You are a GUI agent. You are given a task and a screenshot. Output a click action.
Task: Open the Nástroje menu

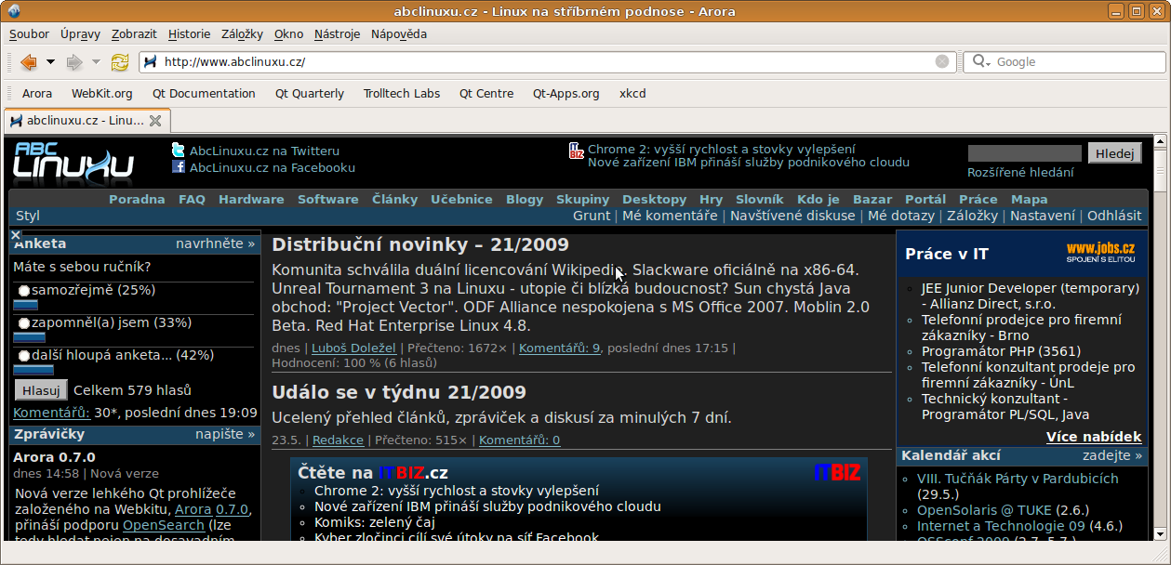pos(338,34)
